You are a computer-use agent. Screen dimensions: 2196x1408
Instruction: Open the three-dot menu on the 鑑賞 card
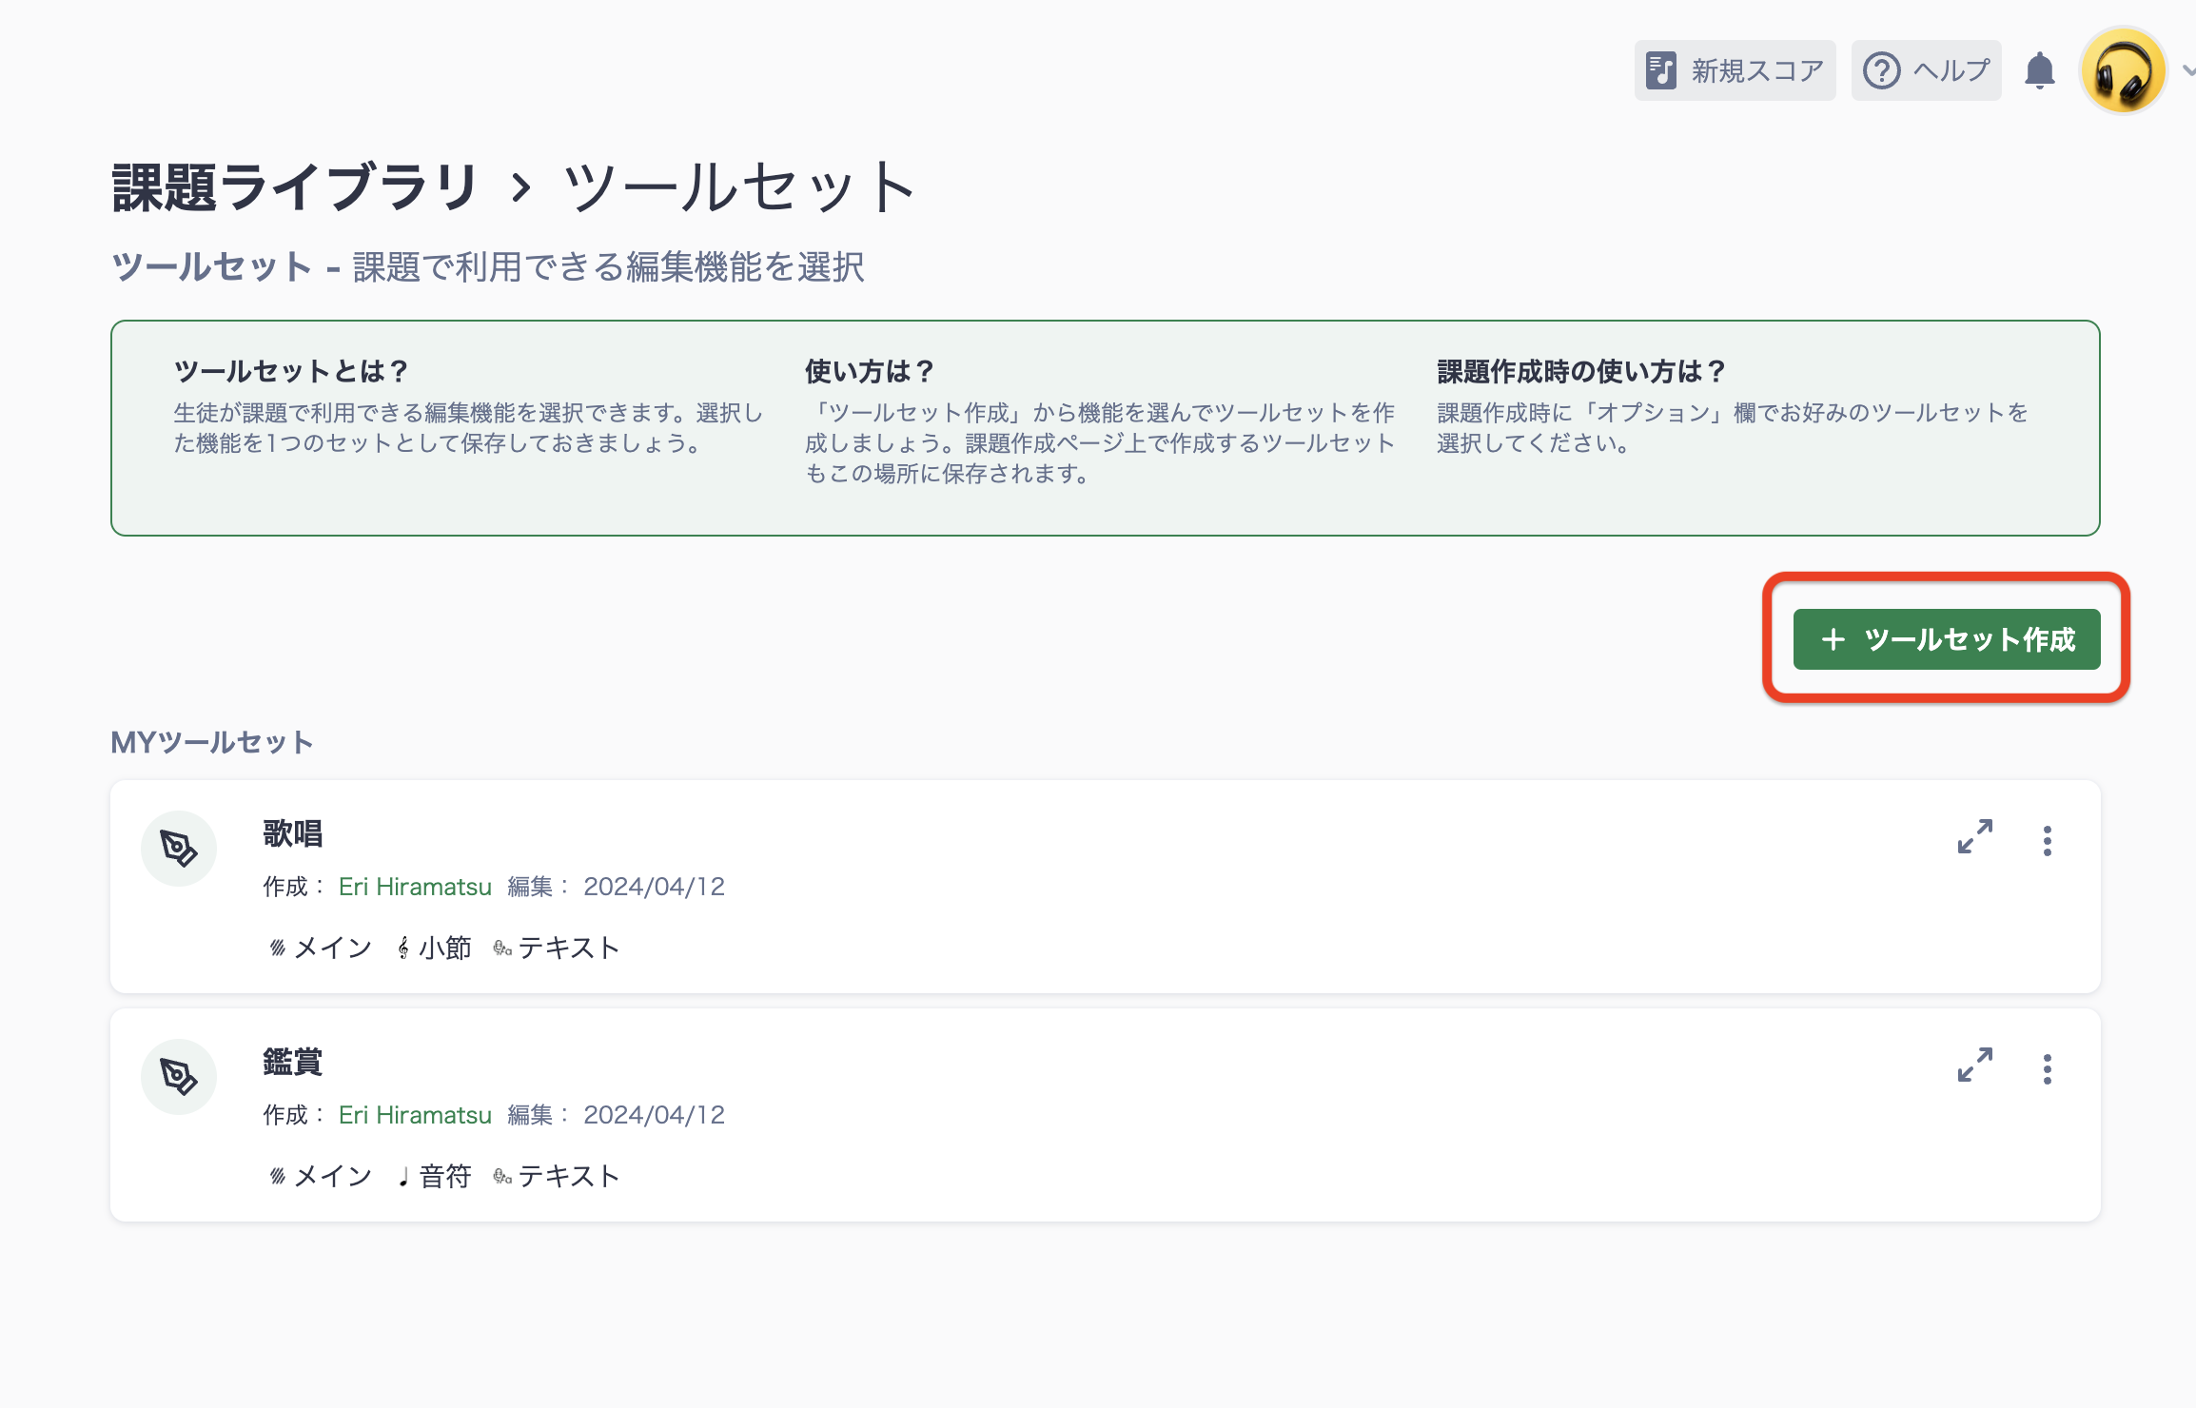point(2047,1069)
